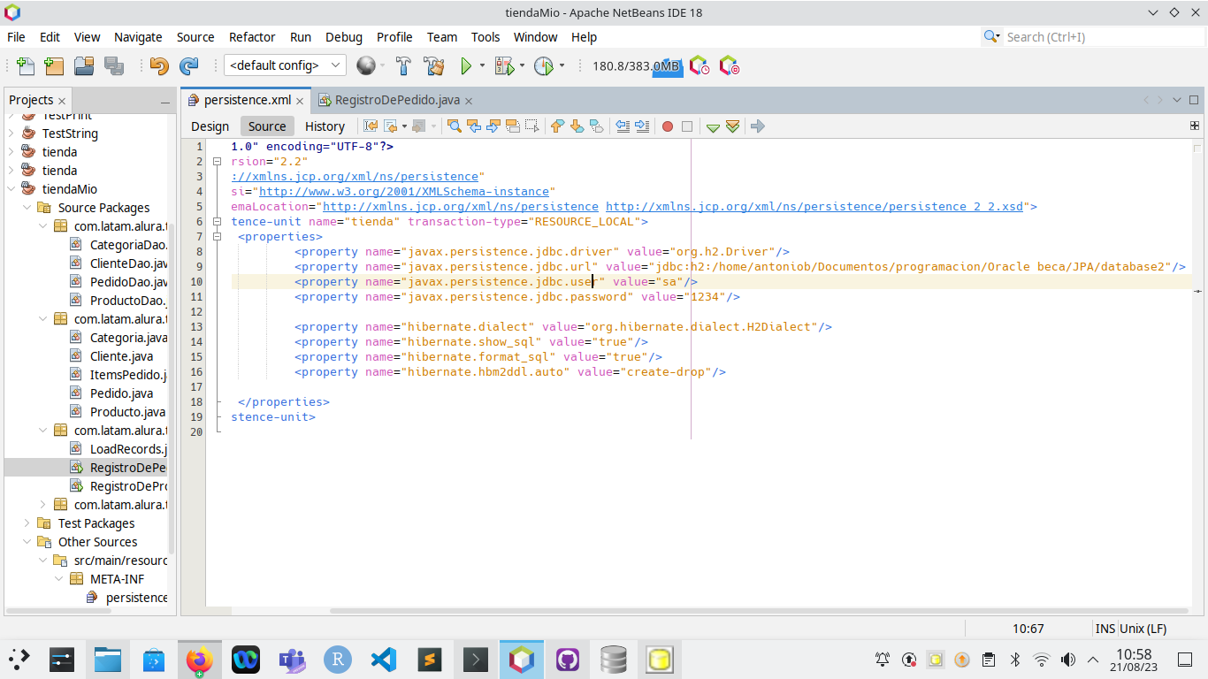This screenshot has height=679, width=1208.
Task: Switch to the History view
Action: click(325, 126)
